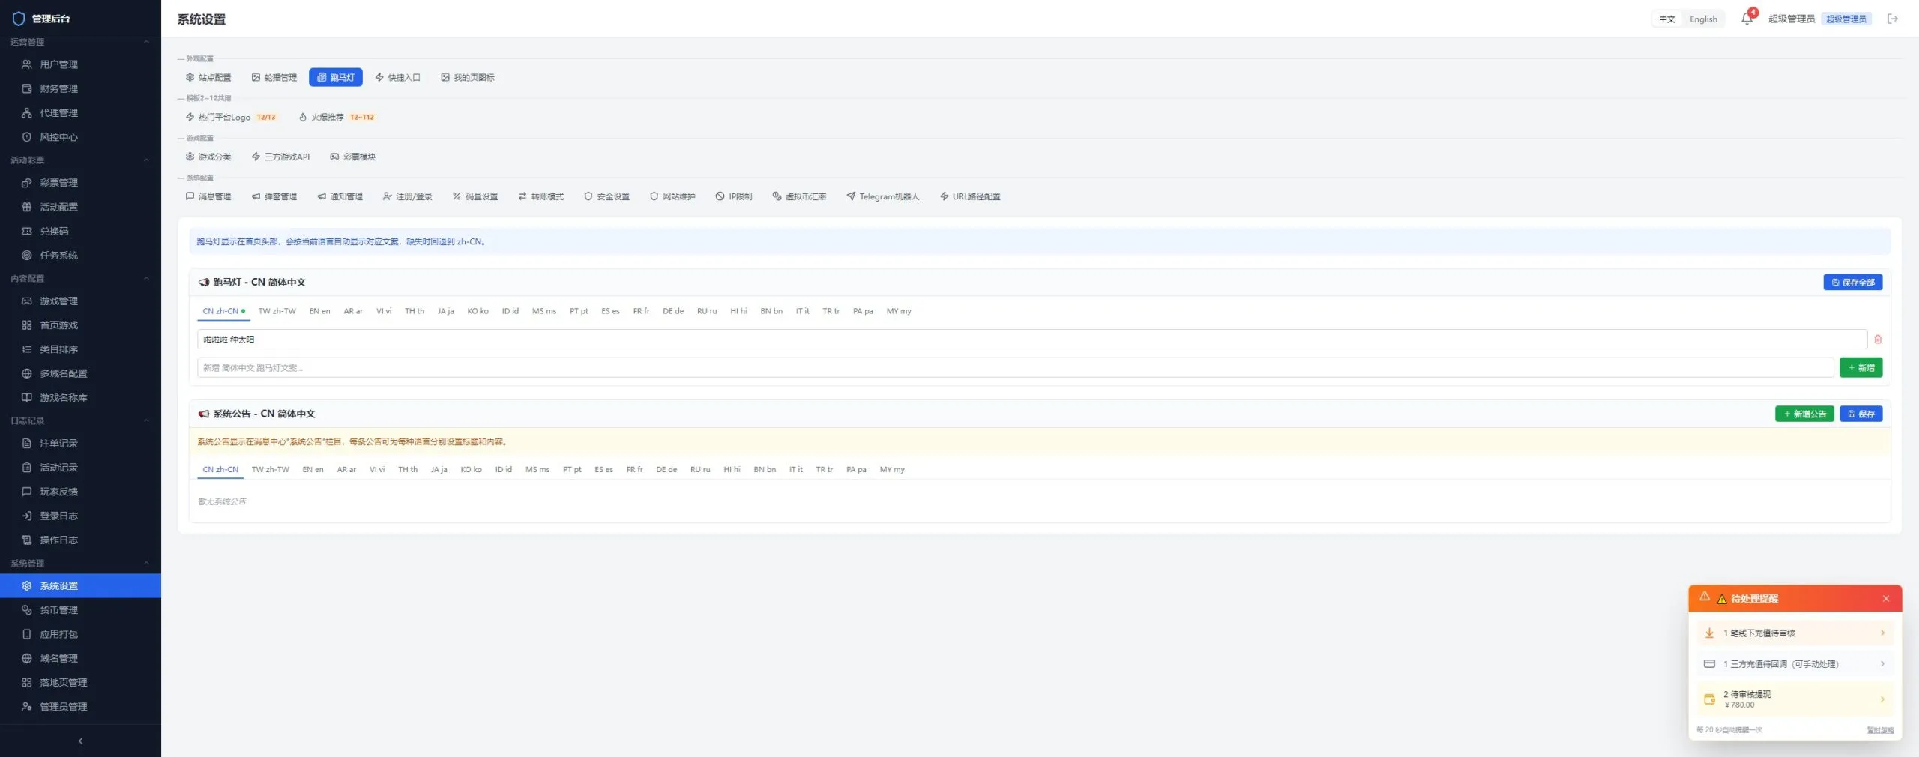
Task: Click the green 新增 marquee button
Action: tap(1861, 368)
